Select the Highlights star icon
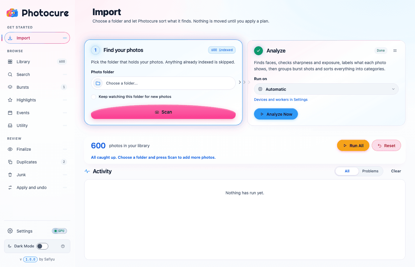The image size is (415, 267). 10,100
